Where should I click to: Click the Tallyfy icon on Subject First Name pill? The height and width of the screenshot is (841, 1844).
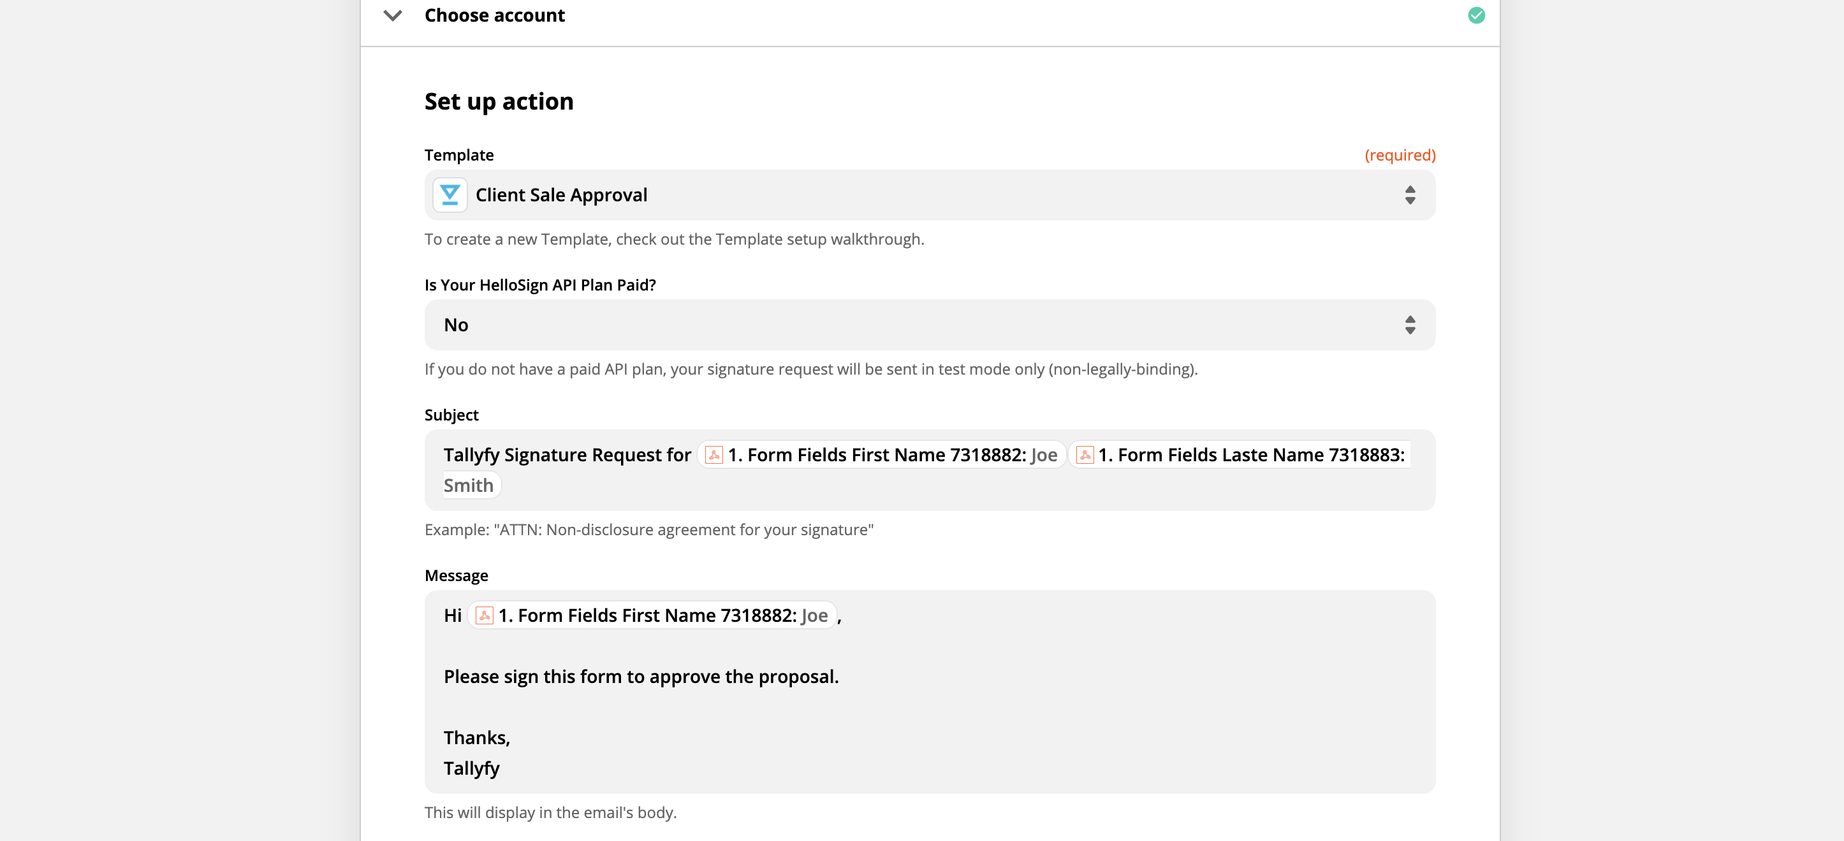(713, 455)
